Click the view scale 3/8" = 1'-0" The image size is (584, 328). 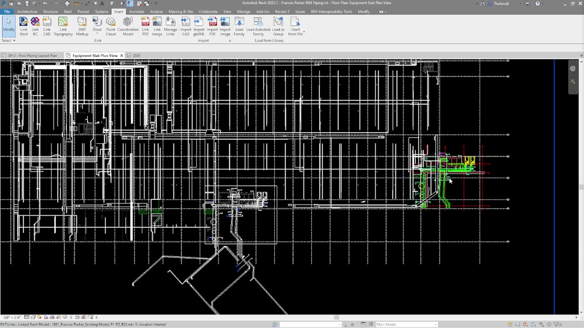click(x=11, y=317)
